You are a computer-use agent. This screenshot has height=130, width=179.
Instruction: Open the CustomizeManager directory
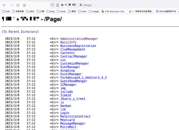click(75, 63)
